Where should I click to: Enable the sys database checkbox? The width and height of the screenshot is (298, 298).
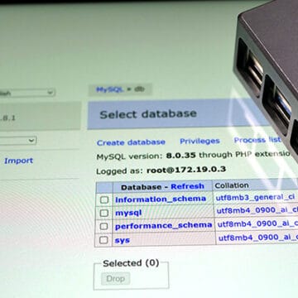(103, 240)
